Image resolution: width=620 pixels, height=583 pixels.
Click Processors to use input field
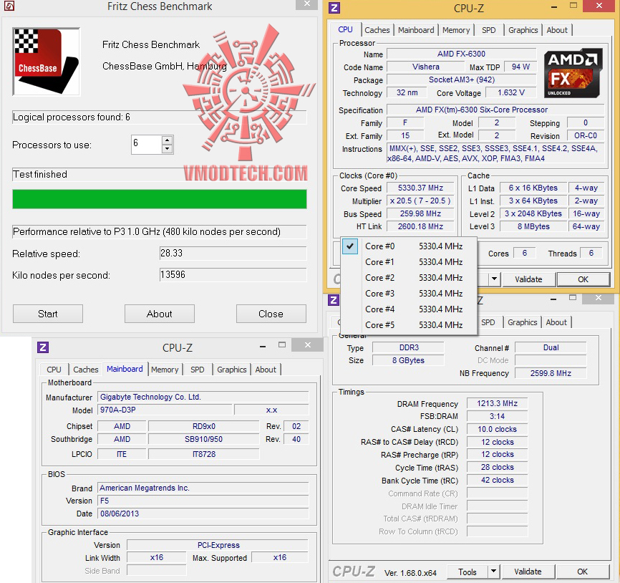(147, 145)
